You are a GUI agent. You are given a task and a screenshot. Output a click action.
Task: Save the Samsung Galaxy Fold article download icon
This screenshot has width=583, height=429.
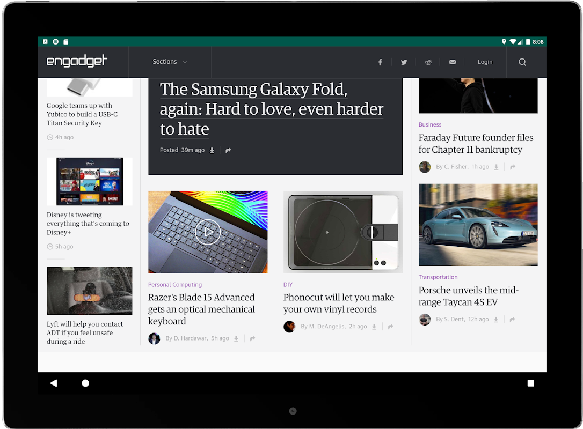pos(212,150)
